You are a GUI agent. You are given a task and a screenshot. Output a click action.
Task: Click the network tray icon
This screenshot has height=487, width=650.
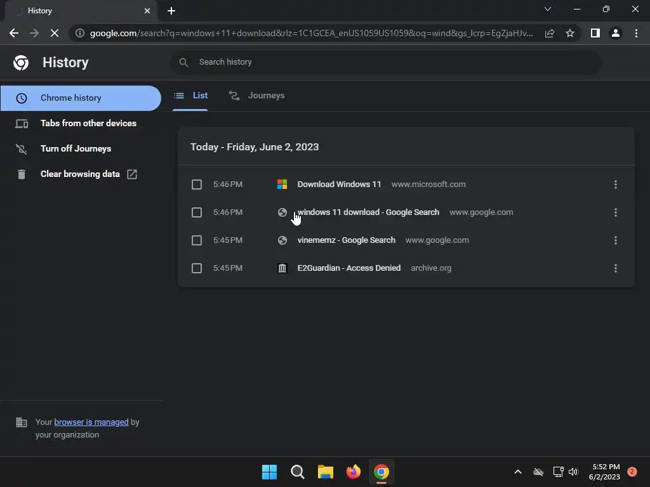coord(558,472)
